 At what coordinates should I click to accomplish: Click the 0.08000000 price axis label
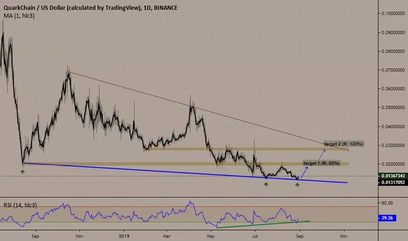(x=393, y=51)
